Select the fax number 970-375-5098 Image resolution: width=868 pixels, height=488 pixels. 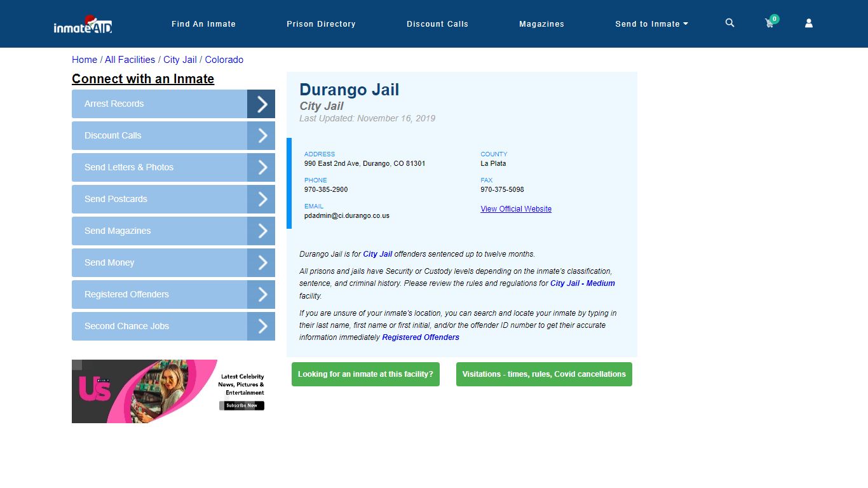pos(502,189)
